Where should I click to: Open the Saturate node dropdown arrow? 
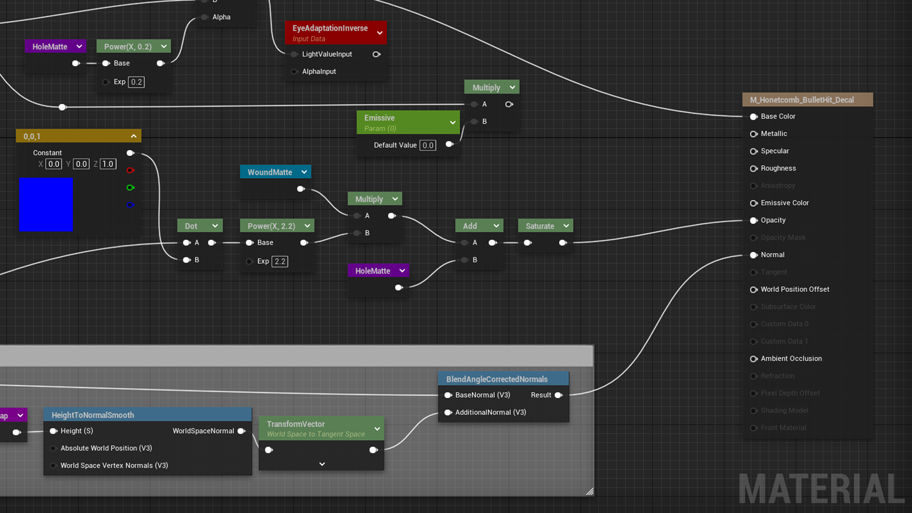(566, 226)
